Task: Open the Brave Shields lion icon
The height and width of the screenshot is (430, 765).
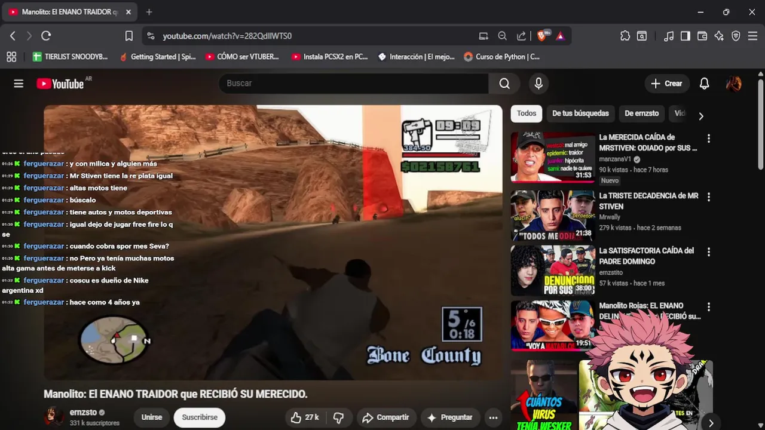Action: point(543,36)
